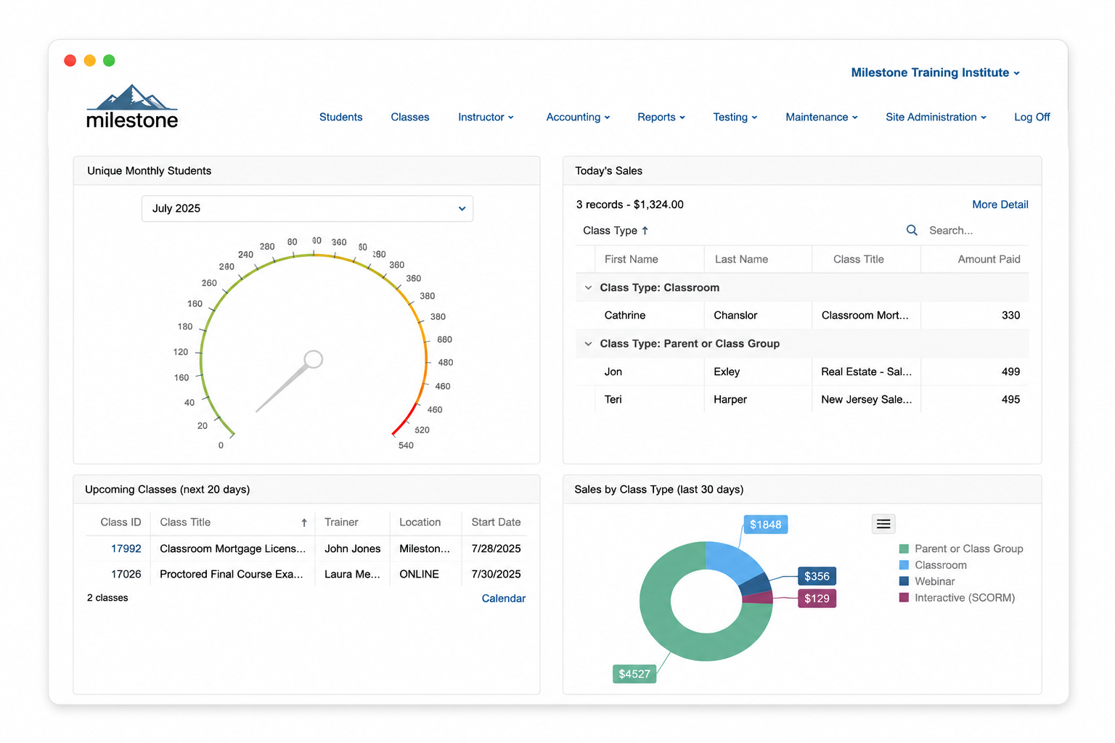The width and height of the screenshot is (1115, 743).
Task: Click the Class Title column sort arrow
Action: pyautogui.click(x=304, y=522)
